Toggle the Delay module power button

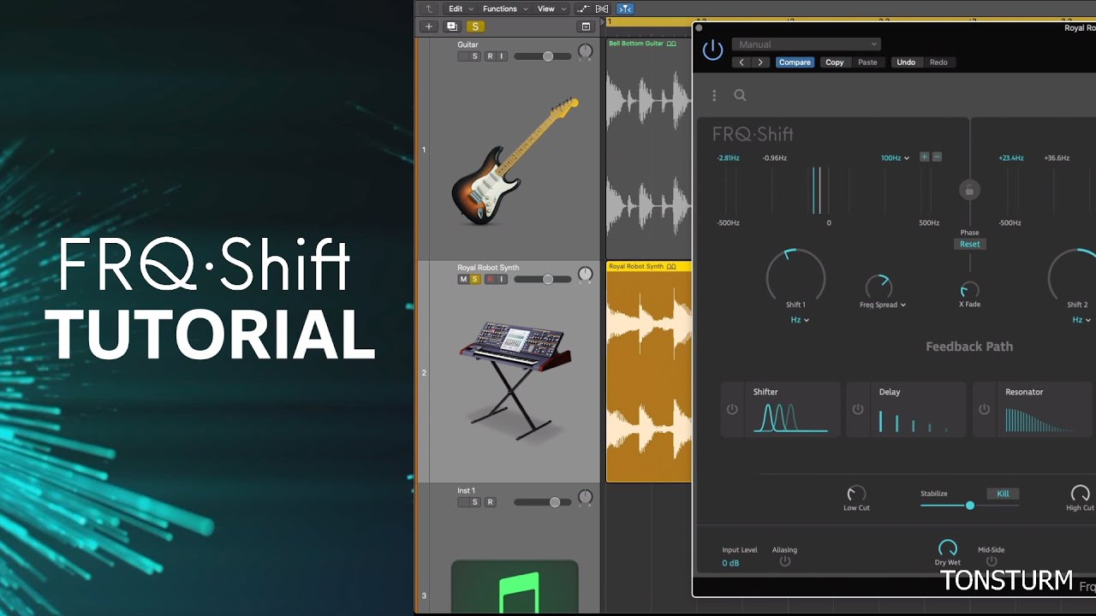coord(858,410)
